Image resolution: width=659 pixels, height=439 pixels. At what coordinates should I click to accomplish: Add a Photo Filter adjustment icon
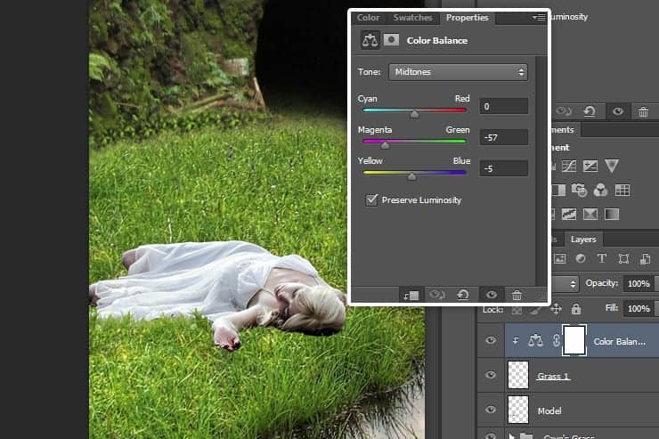579,191
